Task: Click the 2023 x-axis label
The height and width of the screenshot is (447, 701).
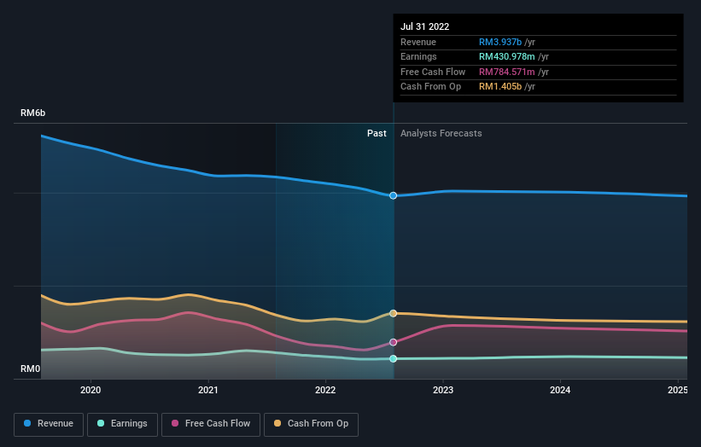Action: click(x=443, y=390)
